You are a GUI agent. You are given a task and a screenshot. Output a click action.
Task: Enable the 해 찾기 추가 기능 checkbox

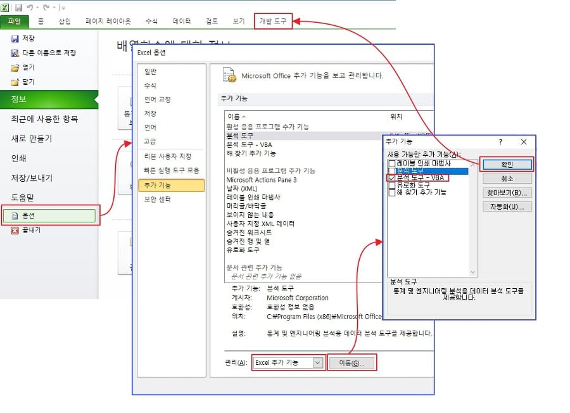click(x=392, y=193)
